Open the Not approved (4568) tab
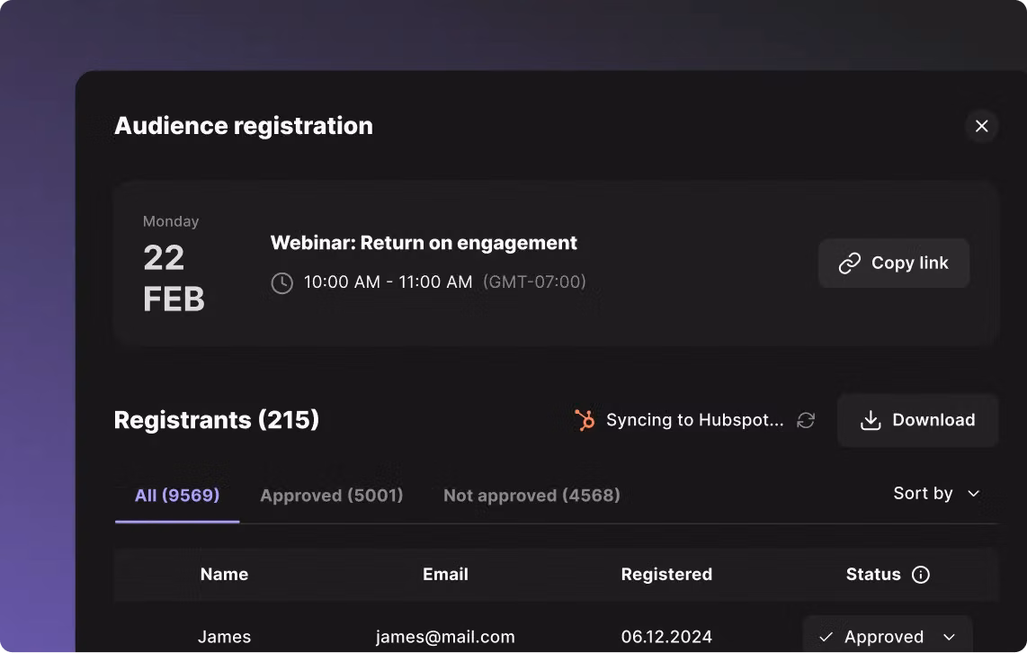This screenshot has width=1027, height=653. click(531, 495)
